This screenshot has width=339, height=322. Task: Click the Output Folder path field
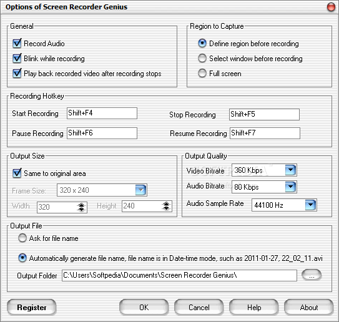179,275
